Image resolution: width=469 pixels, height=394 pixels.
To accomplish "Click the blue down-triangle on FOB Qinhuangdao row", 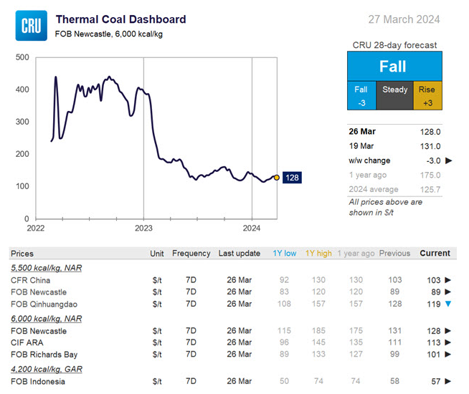I will point(449,303).
